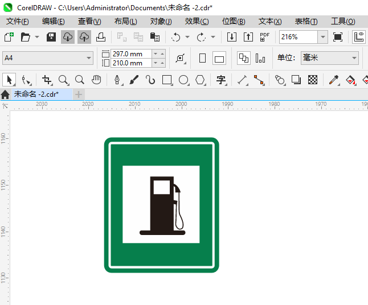
Task: Expand the A4 page size dropdown
Action: (89, 58)
